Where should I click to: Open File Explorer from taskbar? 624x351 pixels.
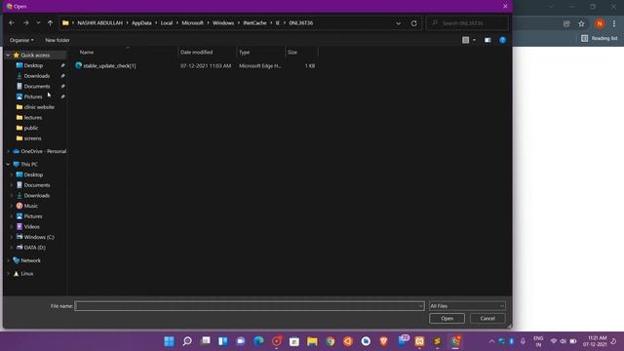click(312, 341)
